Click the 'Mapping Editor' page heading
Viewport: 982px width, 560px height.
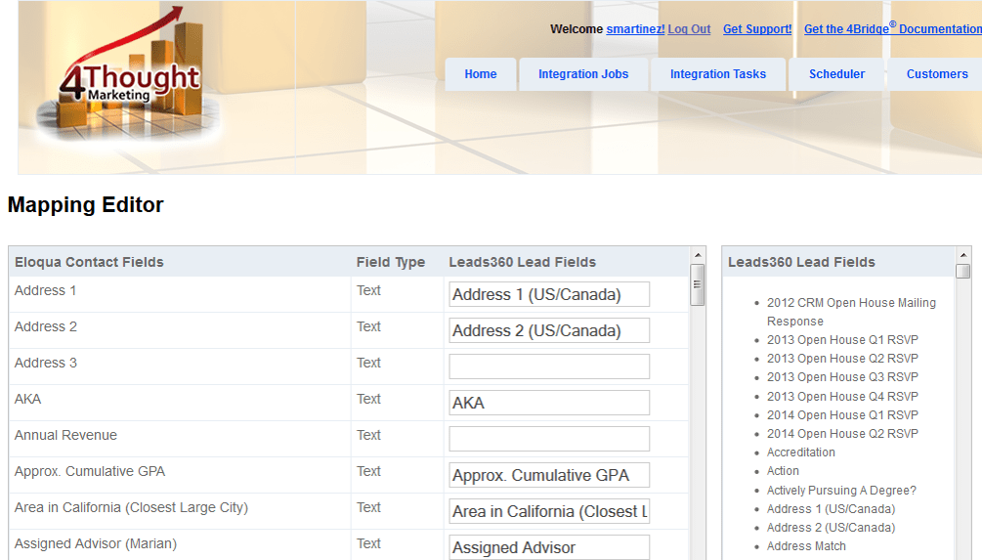click(85, 205)
